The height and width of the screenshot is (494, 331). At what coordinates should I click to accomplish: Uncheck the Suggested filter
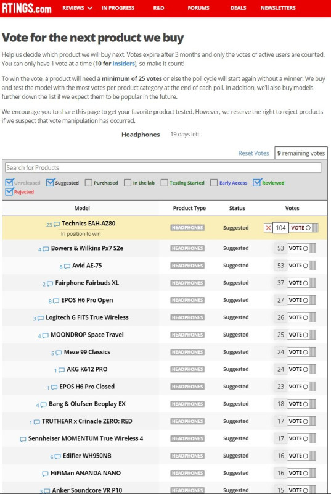[x=50, y=182]
